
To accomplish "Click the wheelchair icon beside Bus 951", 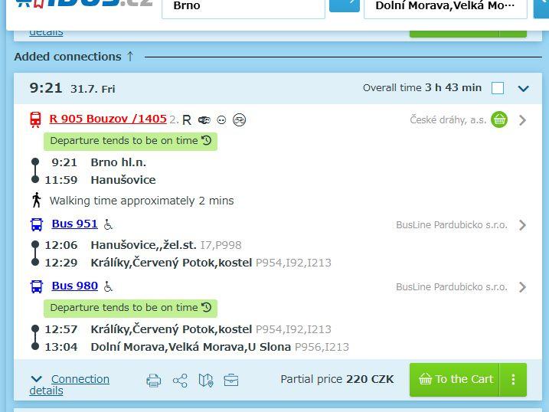I will (x=108, y=224).
